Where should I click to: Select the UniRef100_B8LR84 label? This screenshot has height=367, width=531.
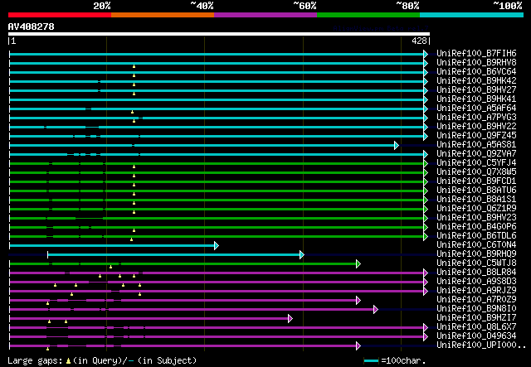pyautogui.click(x=476, y=273)
